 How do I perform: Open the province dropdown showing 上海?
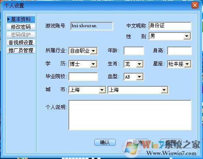point(87,90)
